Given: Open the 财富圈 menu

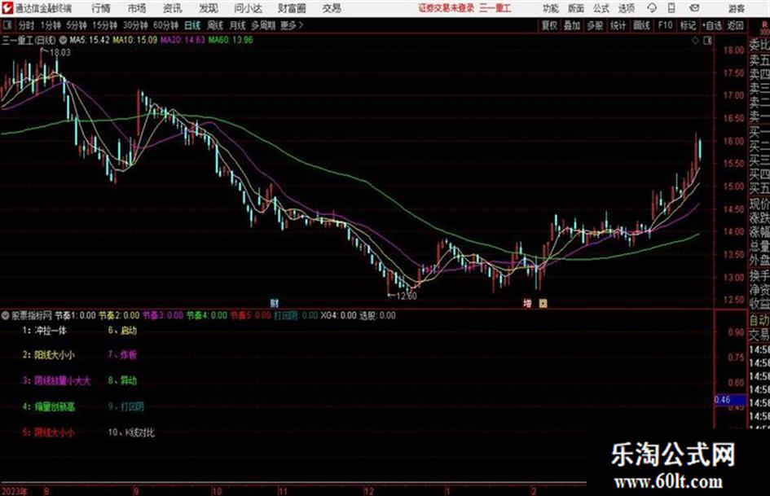Looking at the screenshot, I should (292, 8).
